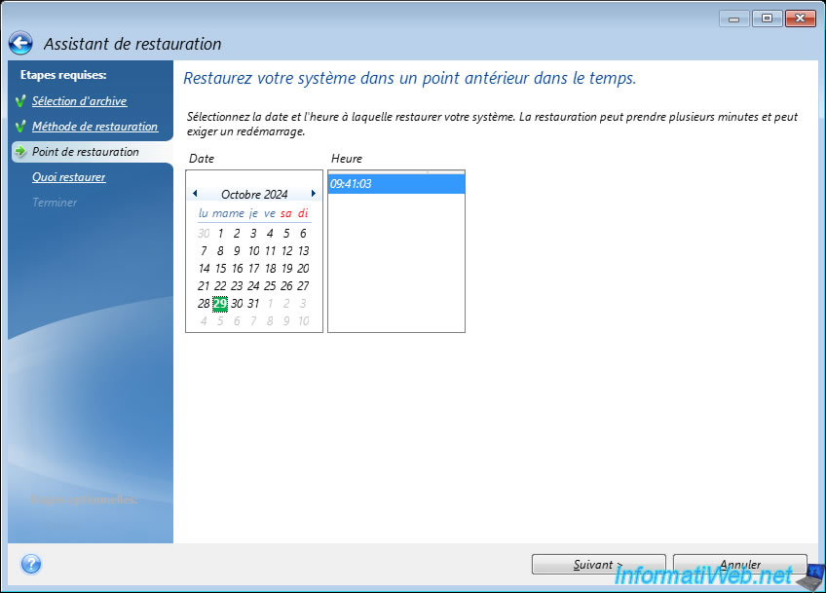Open Sélection d'archive step
The width and height of the screenshot is (826, 593).
pos(79,101)
